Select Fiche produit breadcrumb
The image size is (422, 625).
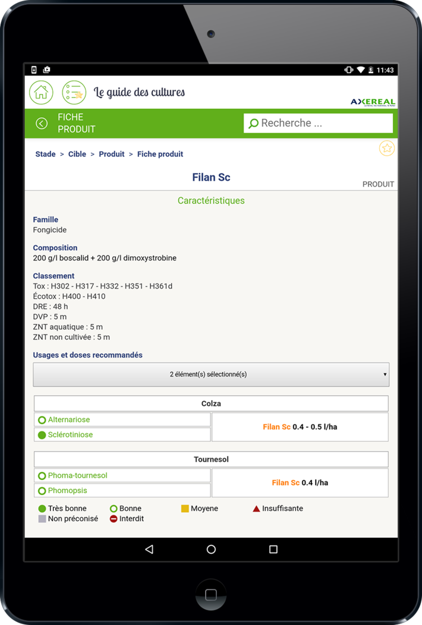[160, 154]
